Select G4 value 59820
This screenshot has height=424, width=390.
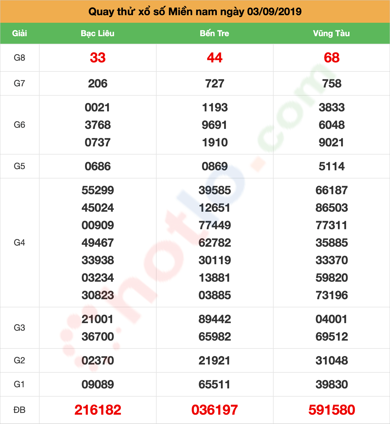[332, 278]
